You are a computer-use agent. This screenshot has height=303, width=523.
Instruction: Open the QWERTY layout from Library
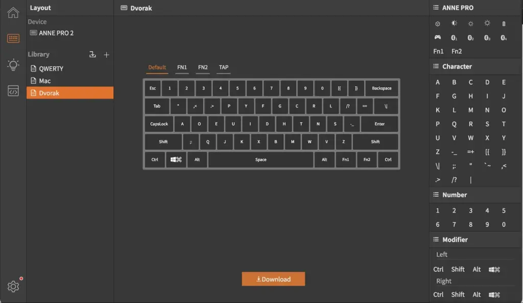tap(69, 68)
